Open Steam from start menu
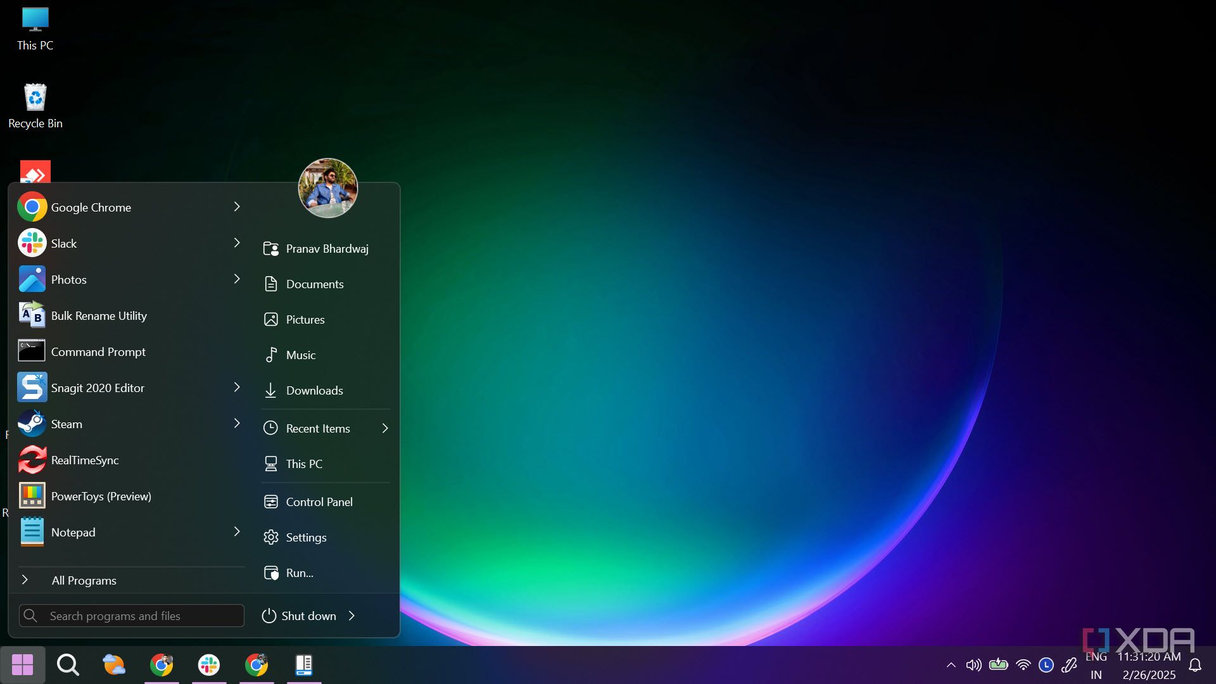The height and width of the screenshot is (684, 1216). click(66, 424)
